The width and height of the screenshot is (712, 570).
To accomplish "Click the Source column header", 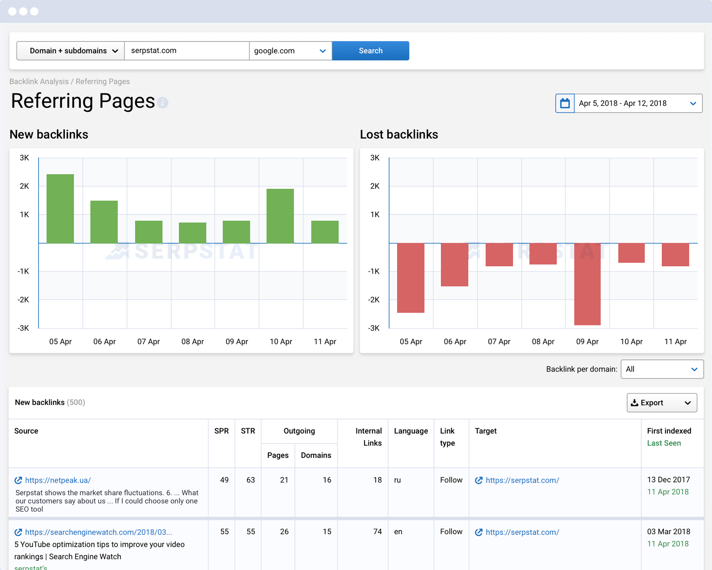I will 26,431.
